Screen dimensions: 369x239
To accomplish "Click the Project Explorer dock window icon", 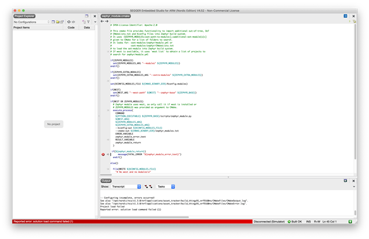I will 86,16.
